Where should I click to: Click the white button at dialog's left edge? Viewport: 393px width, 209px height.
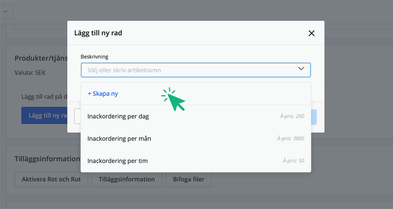(77, 116)
